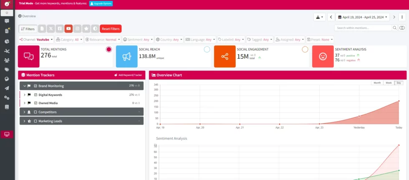
Task: Open the Language: Any dropdown
Action: click(x=200, y=40)
